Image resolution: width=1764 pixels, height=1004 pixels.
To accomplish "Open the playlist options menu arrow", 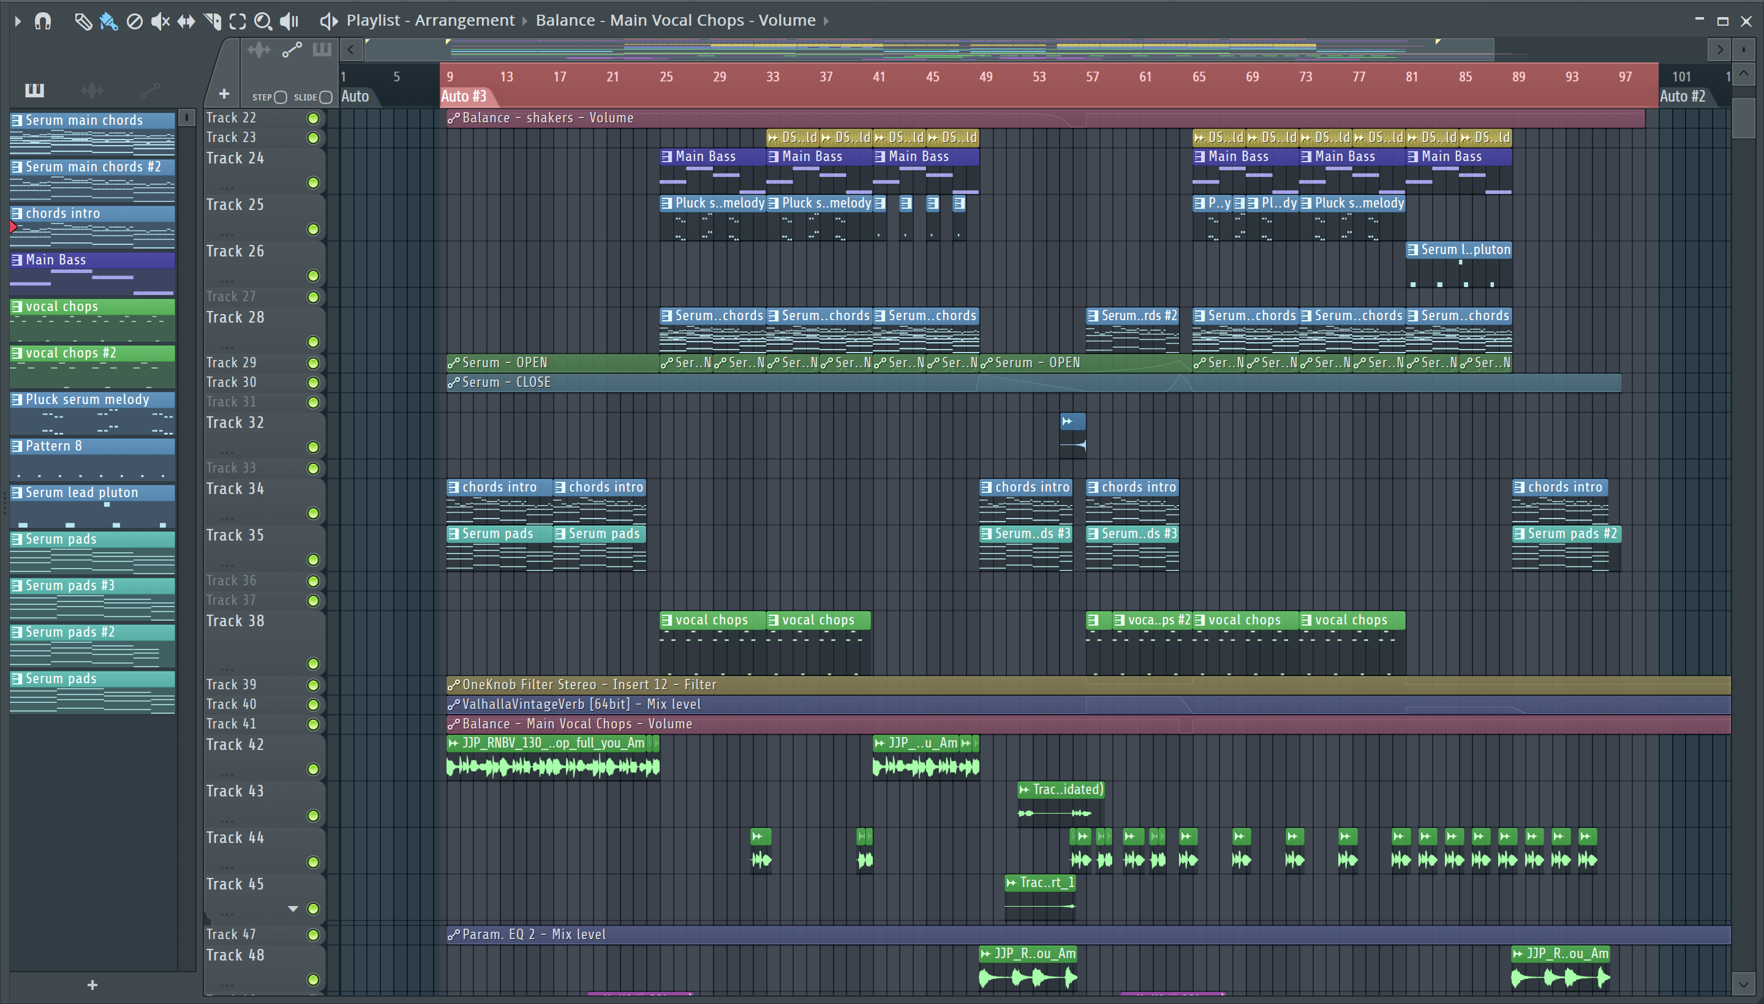I will click(x=17, y=21).
